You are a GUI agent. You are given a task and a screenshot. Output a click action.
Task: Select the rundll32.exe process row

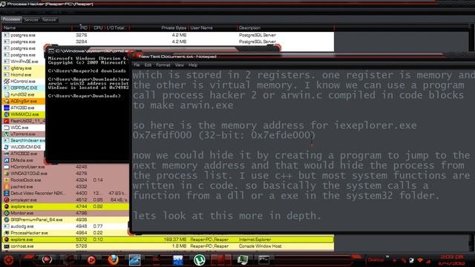click(24, 94)
